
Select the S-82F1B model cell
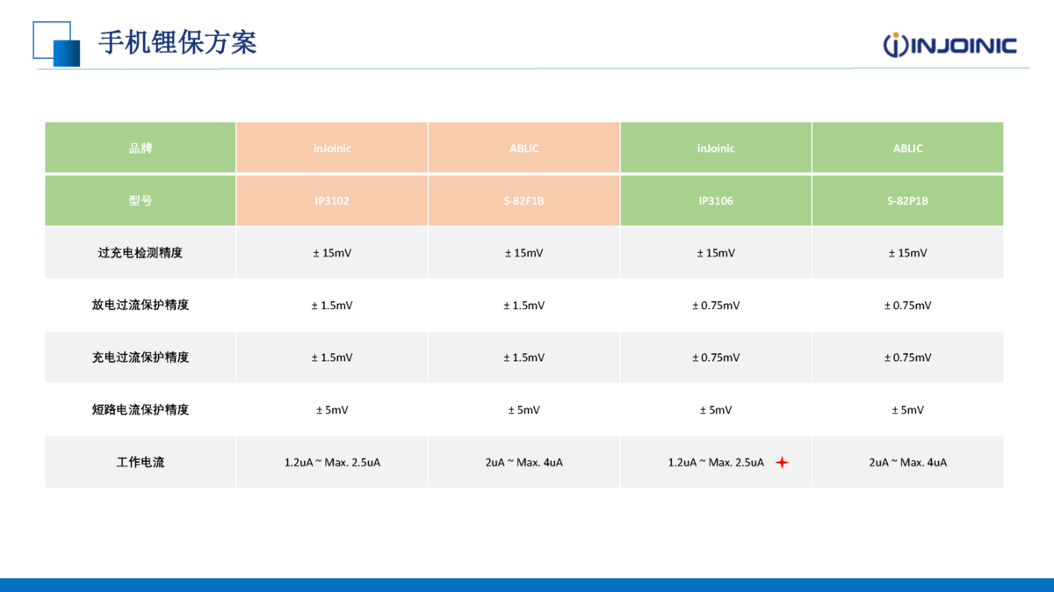pos(523,200)
